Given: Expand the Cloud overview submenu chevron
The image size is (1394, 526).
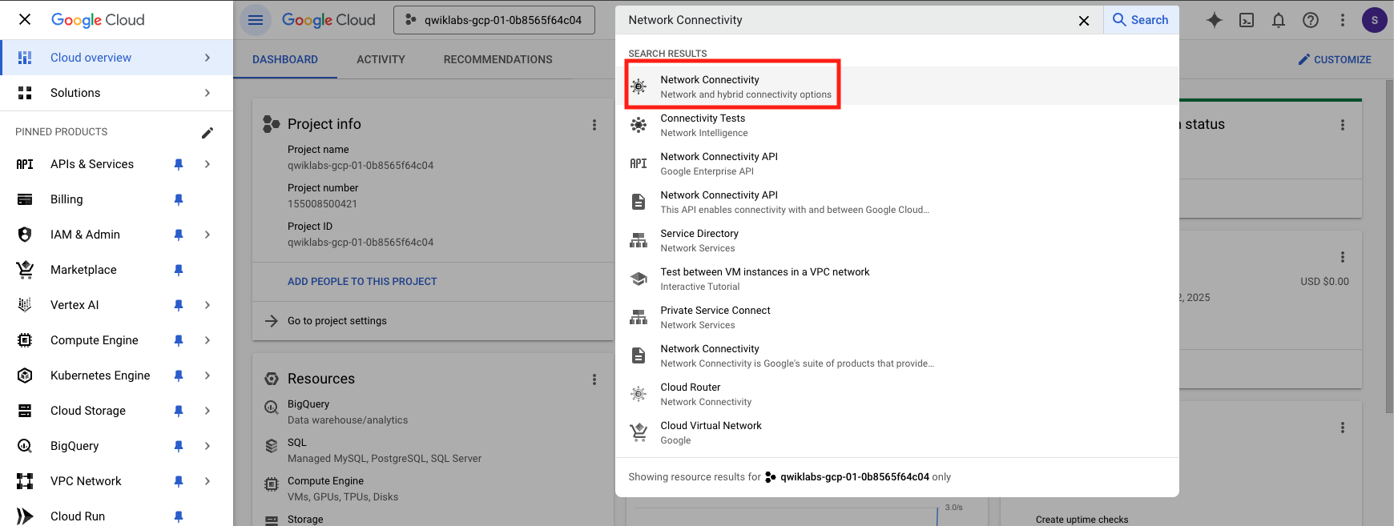Looking at the screenshot, I should [207, 58].
